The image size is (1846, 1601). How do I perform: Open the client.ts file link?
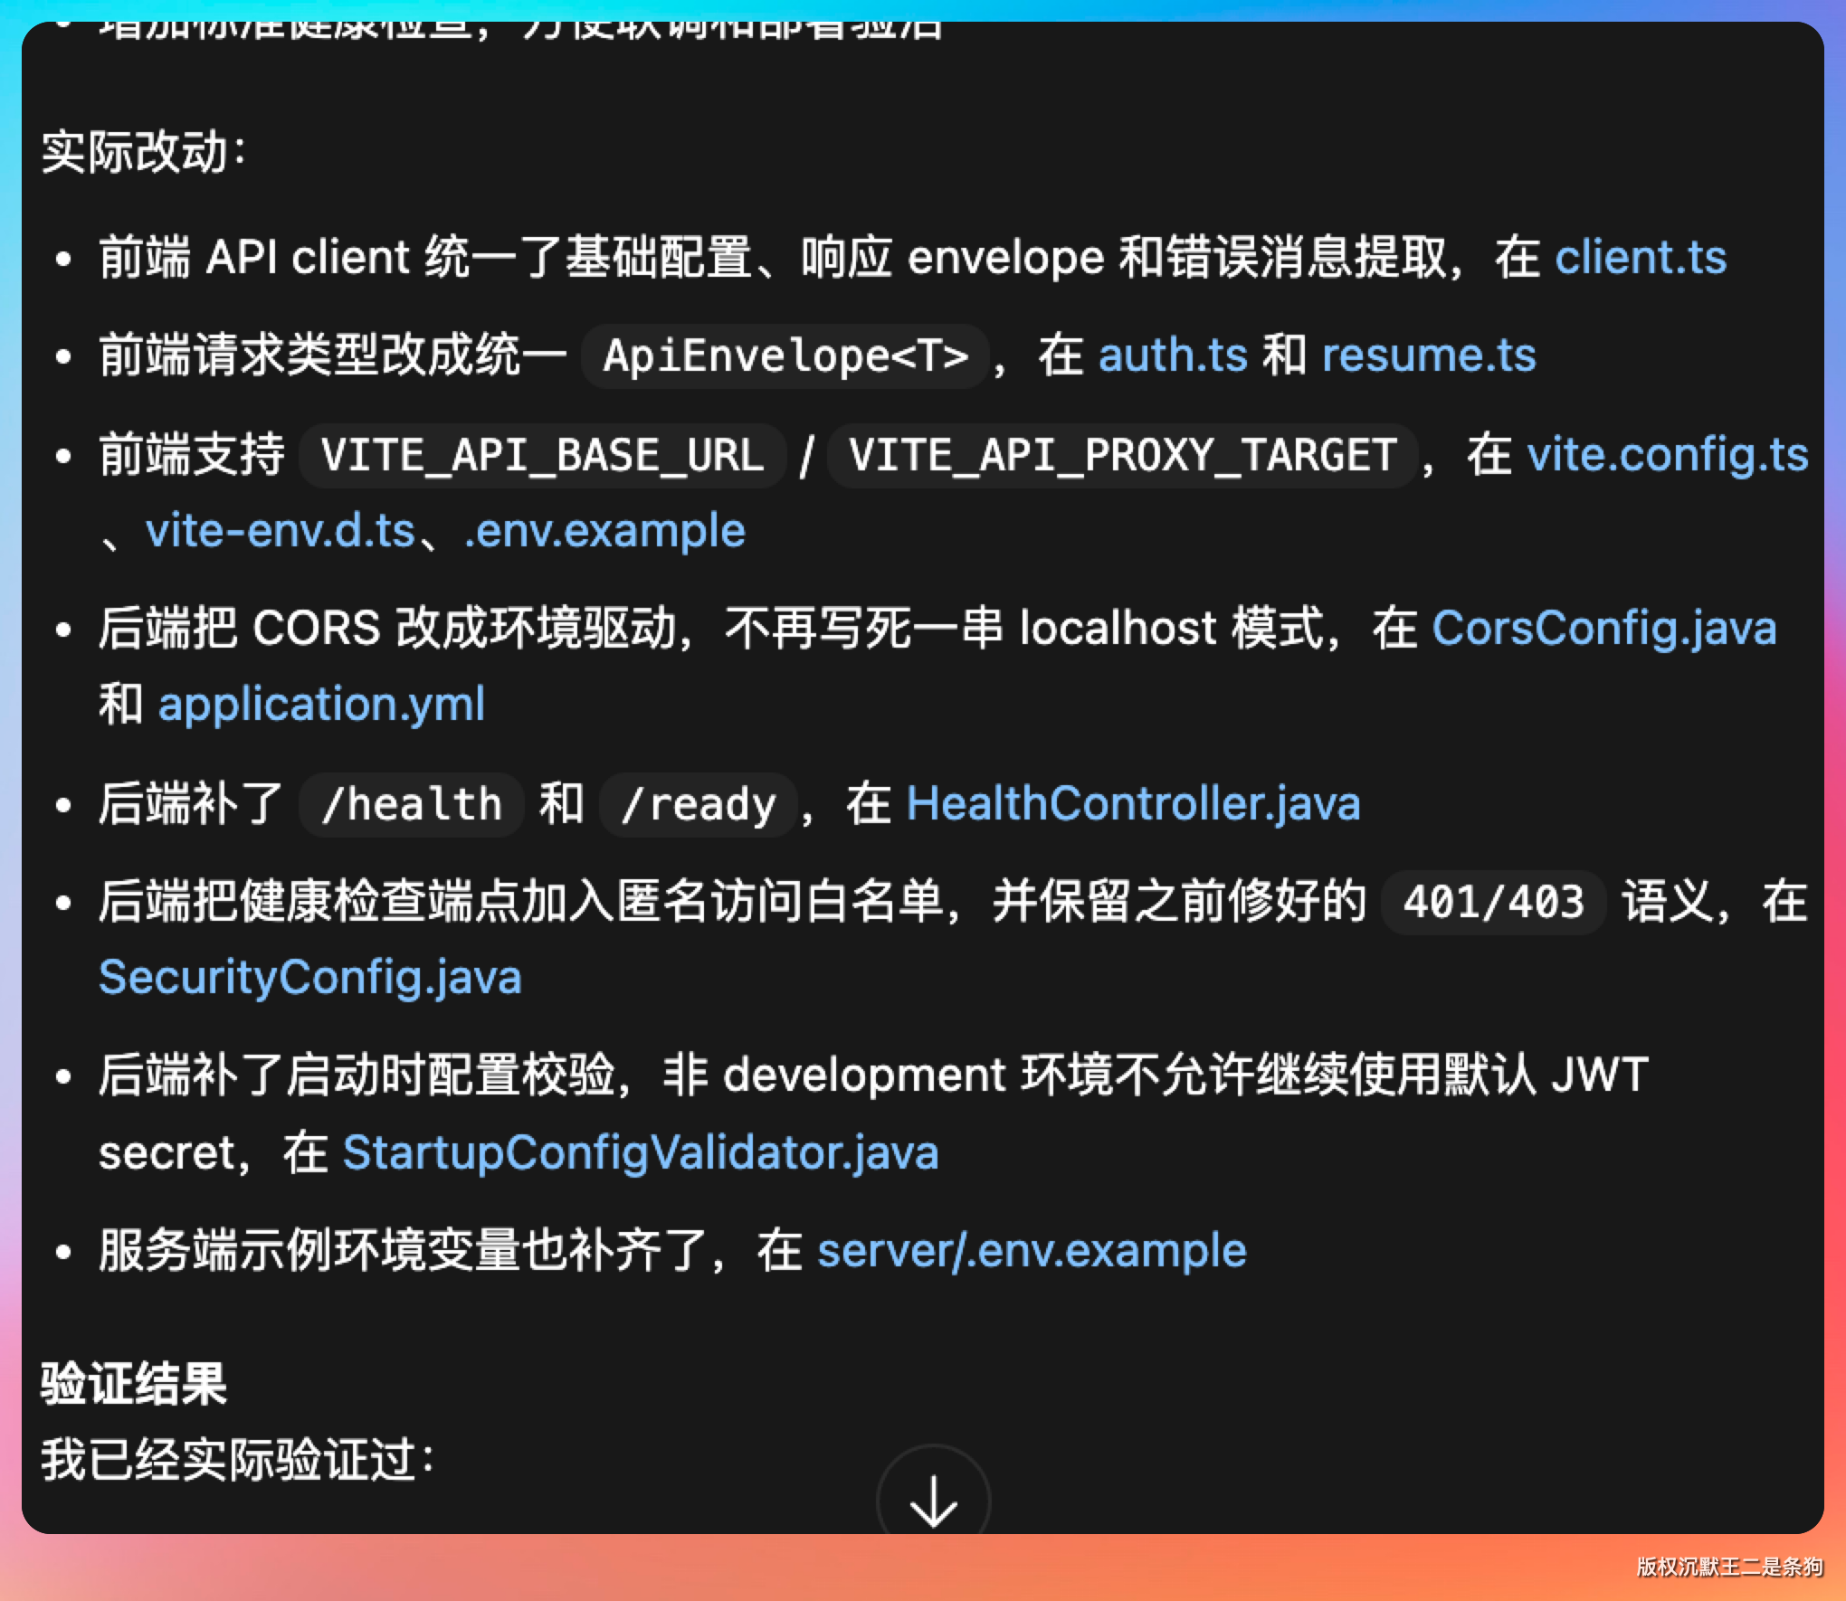(x=1640, y=258)
